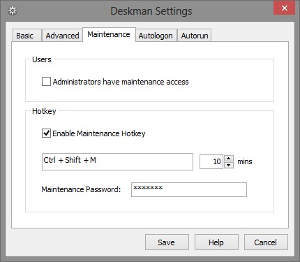Screen dimensions: 300x262
Task: Enable Administrators have maintenance access checkbox
Action: [x=46, y=82]
